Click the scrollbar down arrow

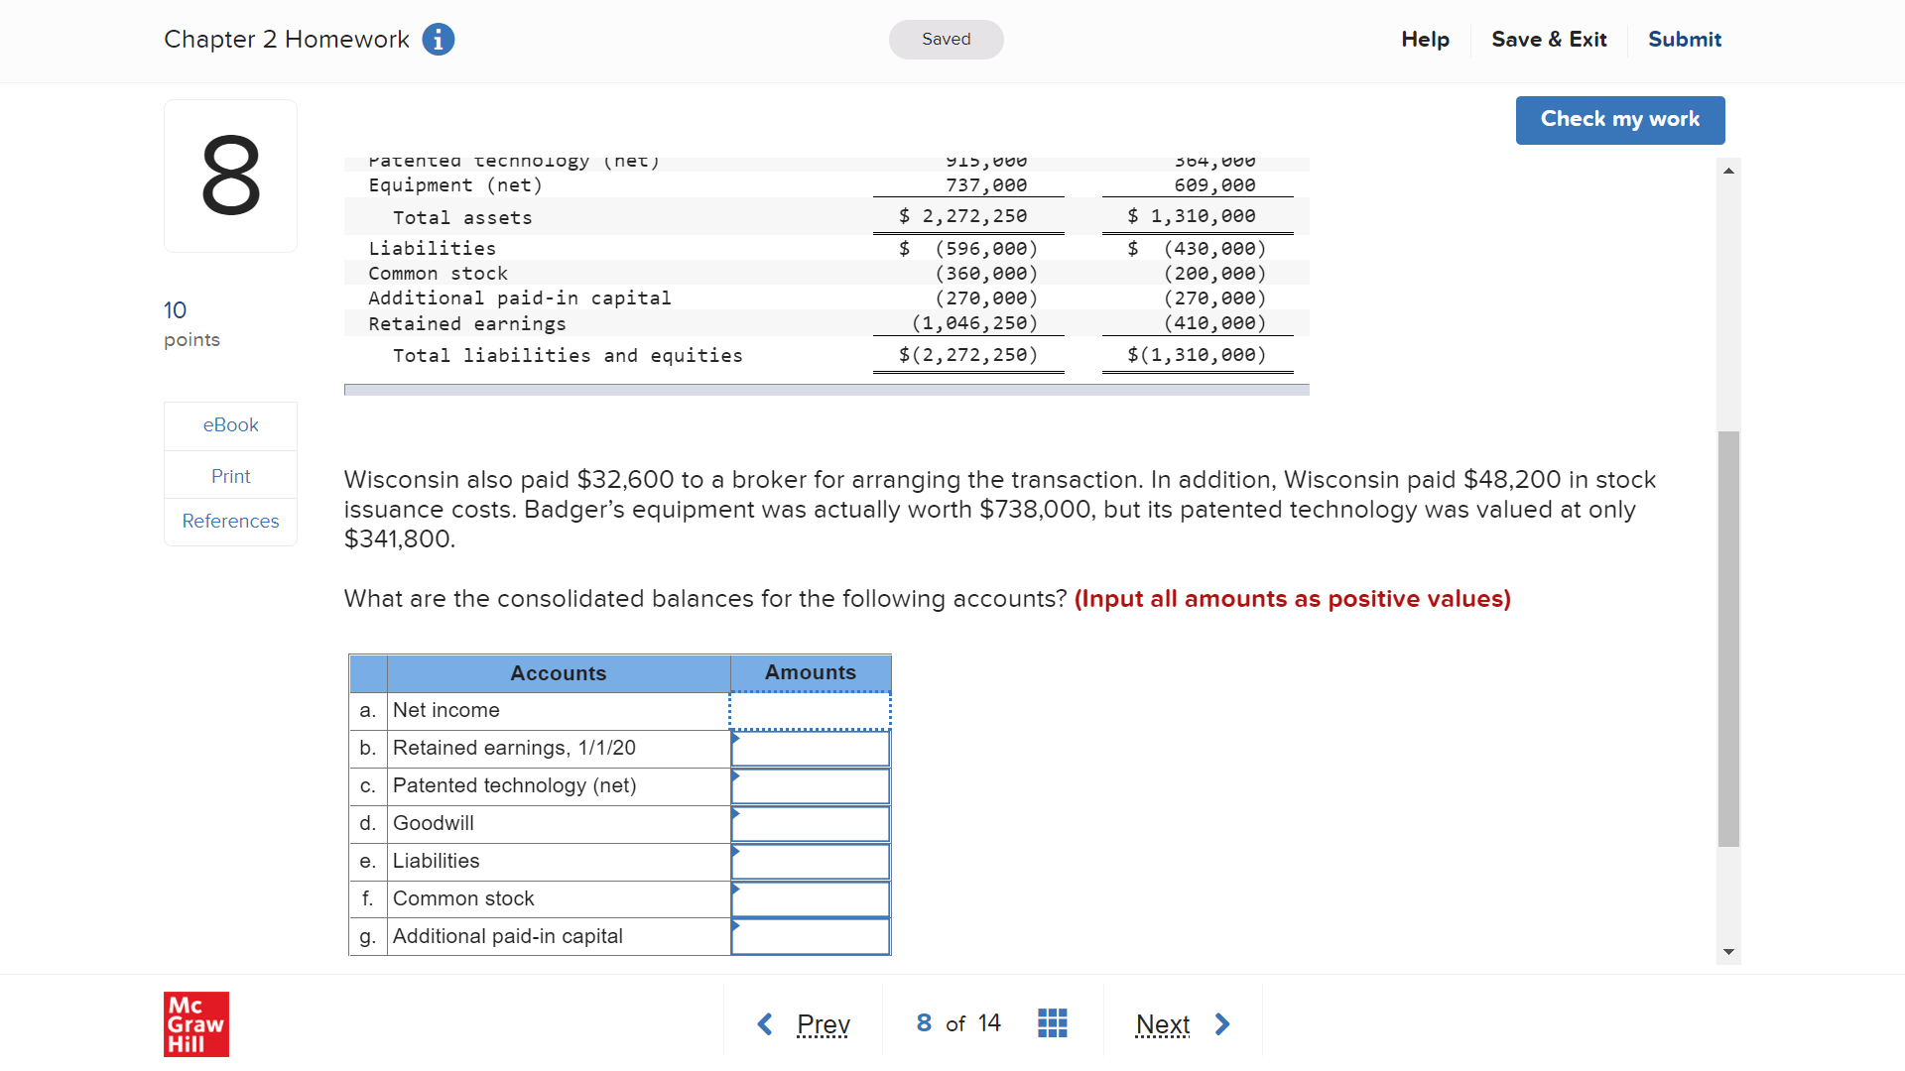[x=1729, y=951]
